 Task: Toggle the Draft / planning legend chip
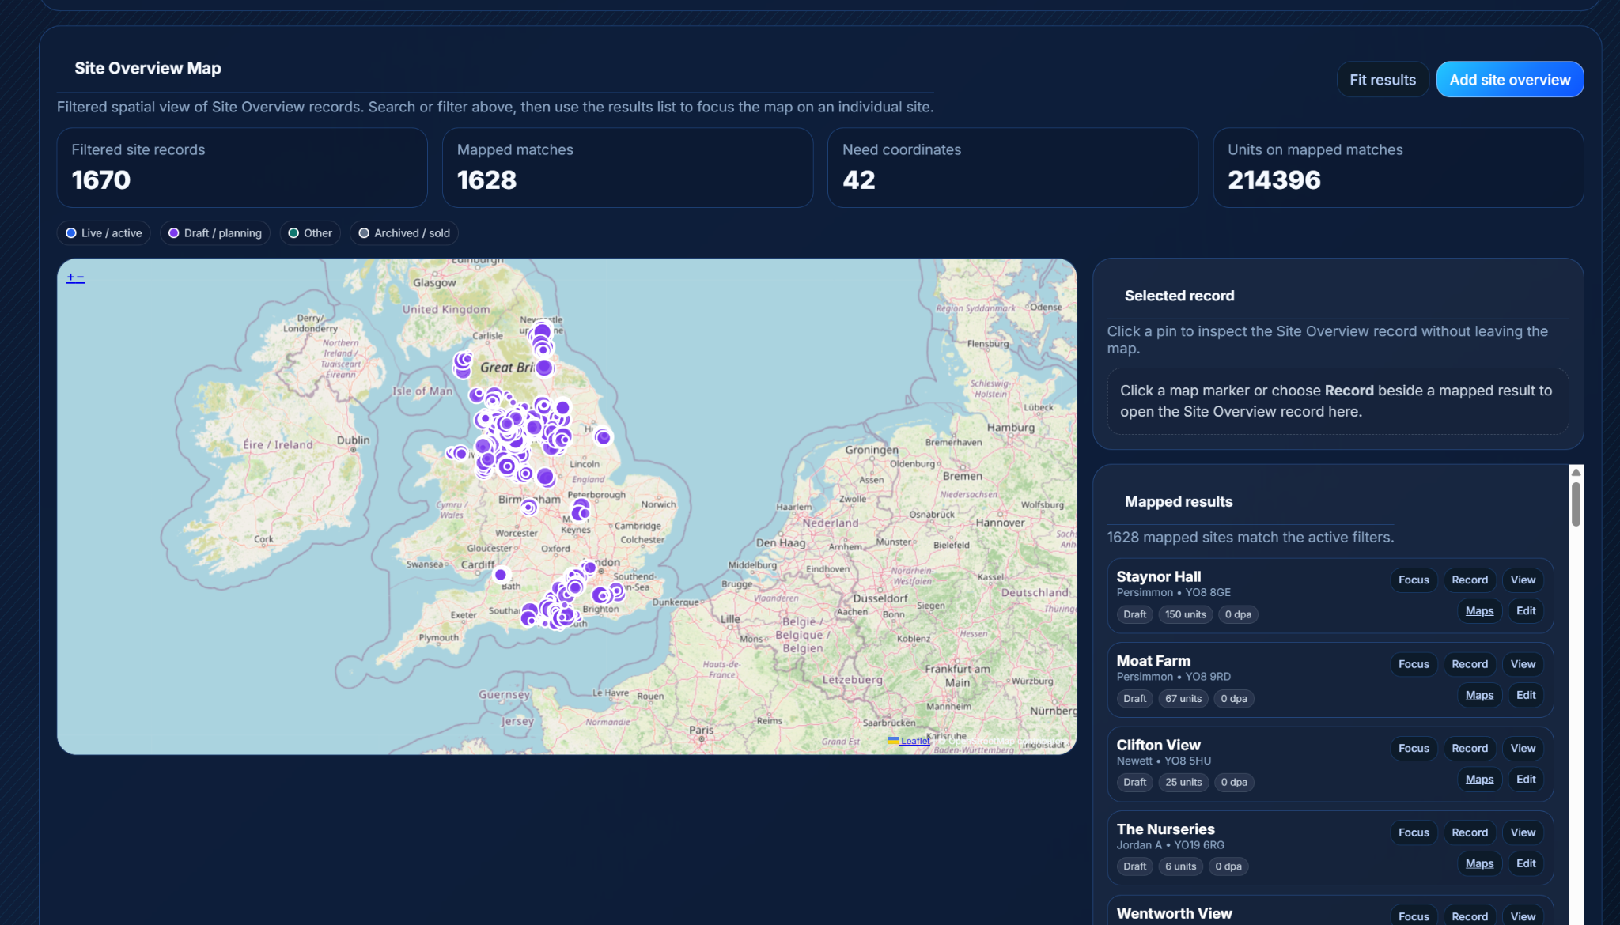(215, 233)
